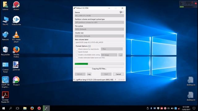Click the New volume label field

tap(99, 42)
